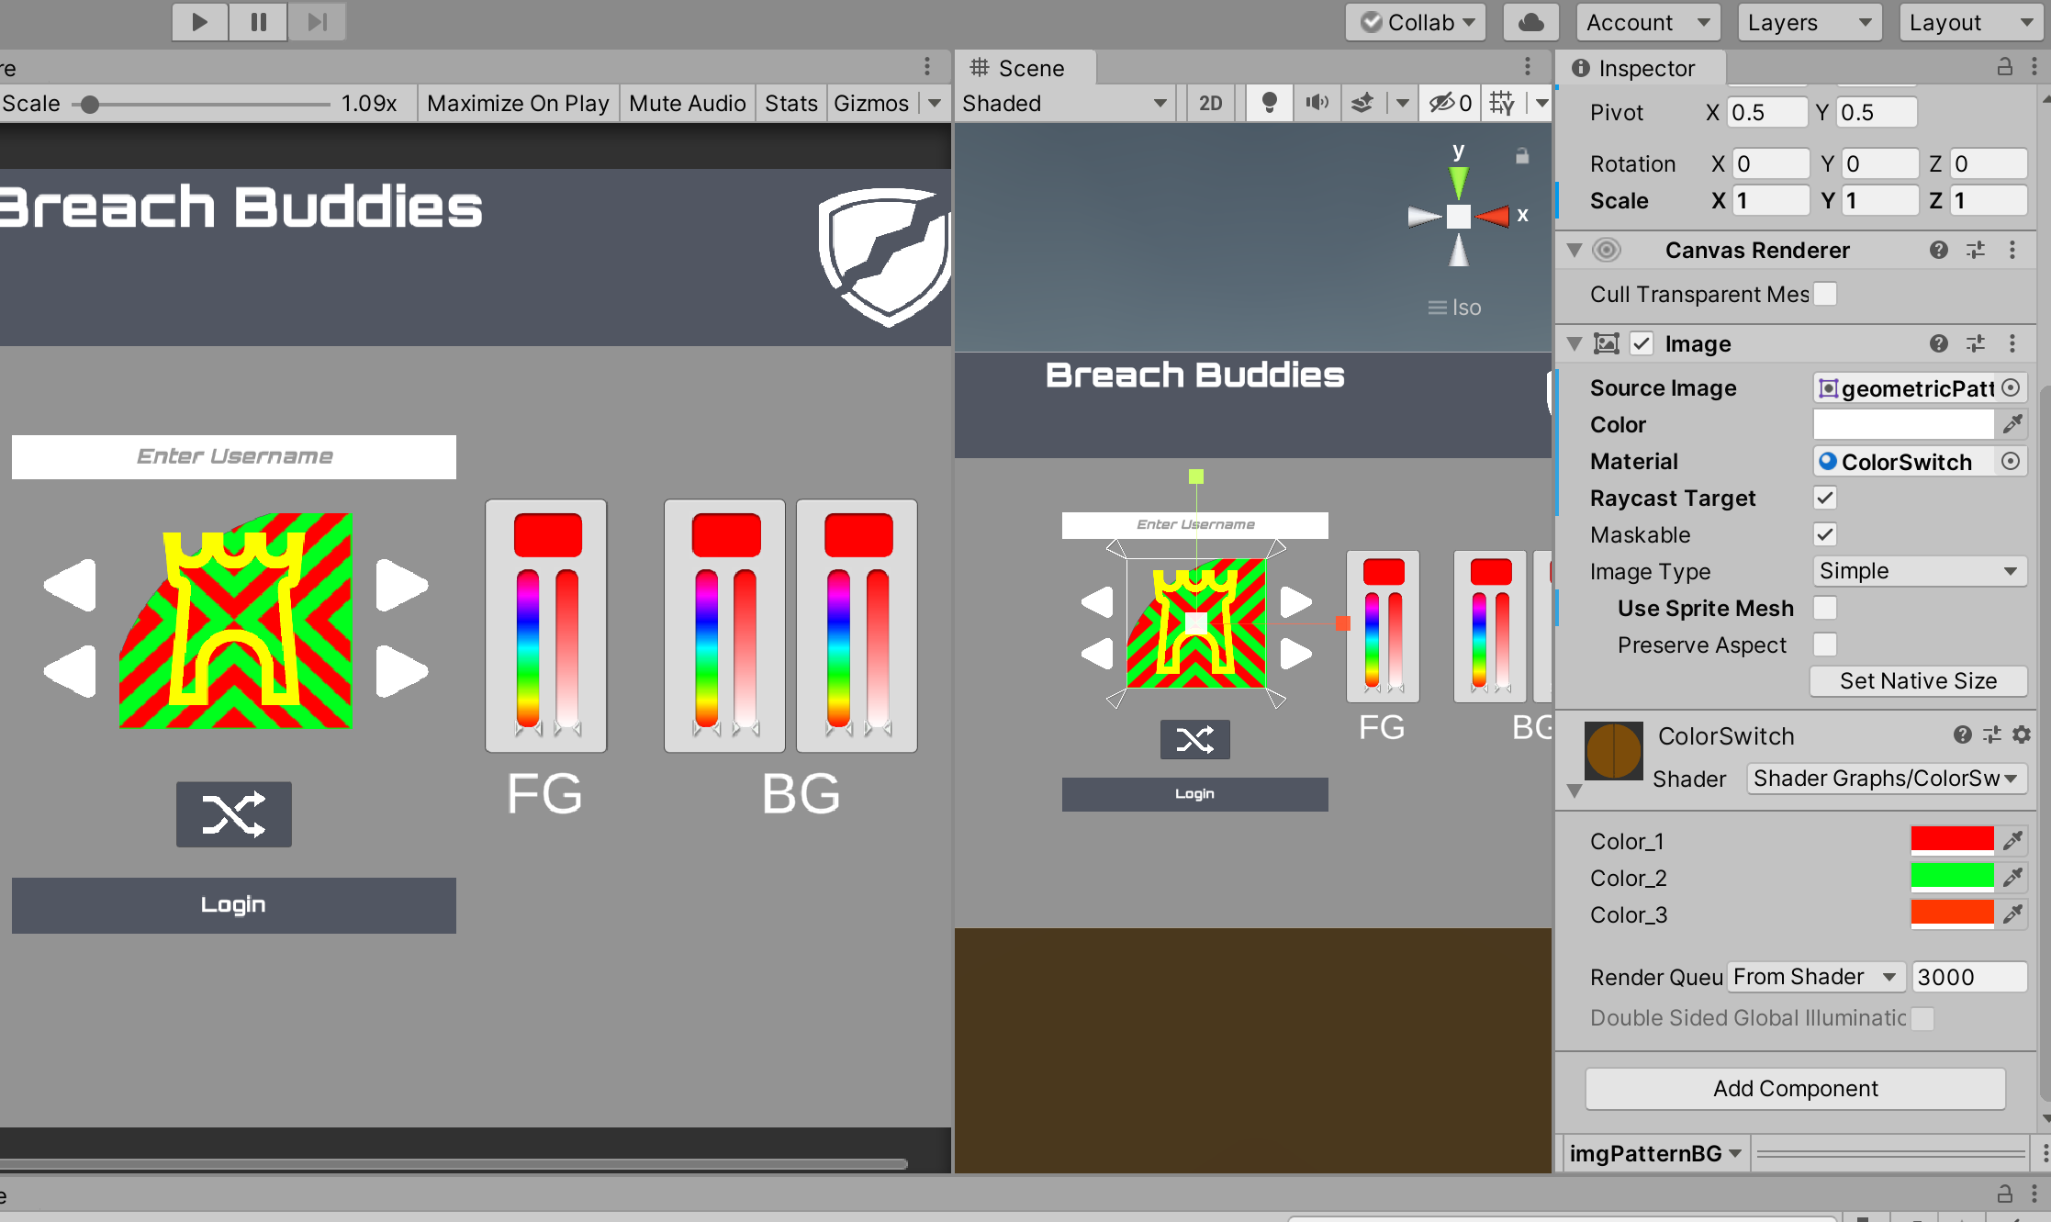Click the Add Component button
Screen dimensions: 2051x1222
coord(1795,1088)
